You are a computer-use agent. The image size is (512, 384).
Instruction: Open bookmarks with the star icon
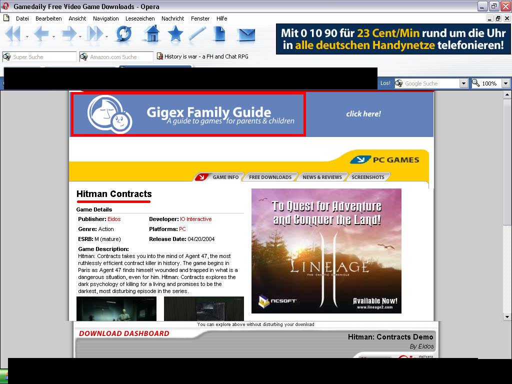point(175,33)
